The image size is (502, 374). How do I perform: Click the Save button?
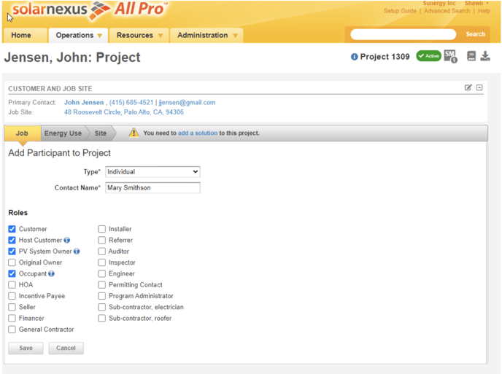point(26,348)
